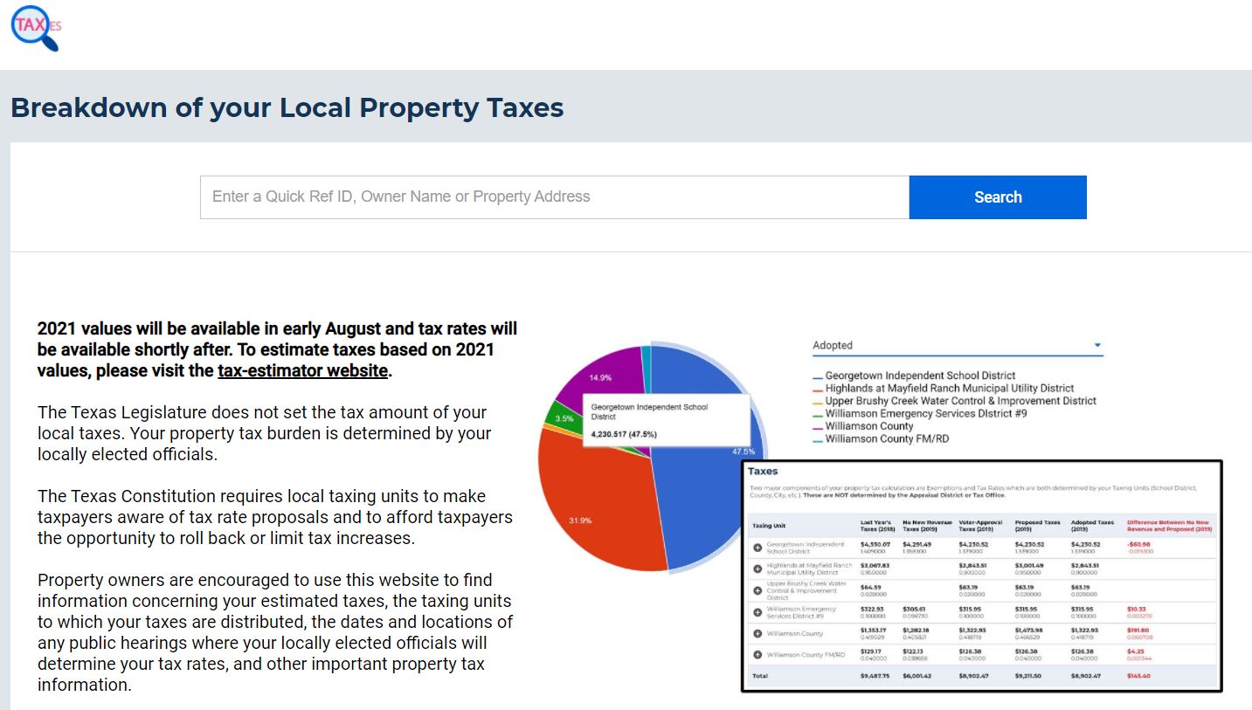Viewport: 1252px width, 710px height.
Task: Expand the Georgetown Independent School District row
Action: [757, 548]
